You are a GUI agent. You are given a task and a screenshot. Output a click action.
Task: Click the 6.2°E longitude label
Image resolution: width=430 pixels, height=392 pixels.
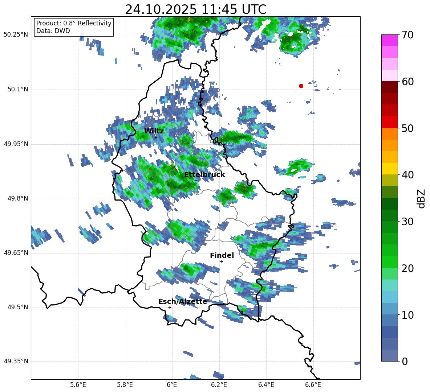[219, 385]
